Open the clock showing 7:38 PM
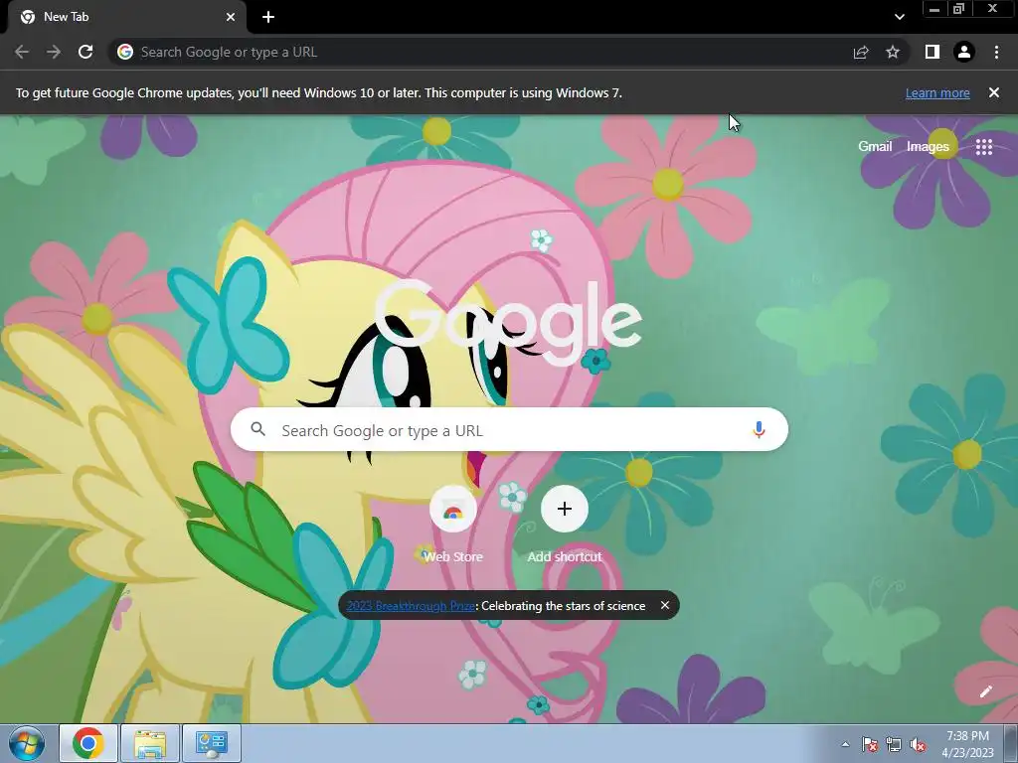This screenshot has height=763, width=1018. click(968, 744)
